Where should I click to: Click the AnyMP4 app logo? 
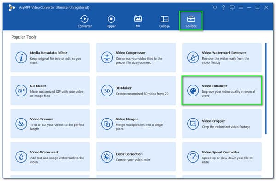click(x=11, y=7)
